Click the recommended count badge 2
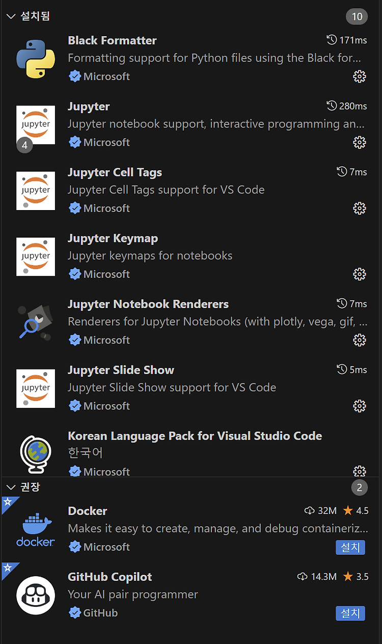The image size is (382, 644). (359, 487)
